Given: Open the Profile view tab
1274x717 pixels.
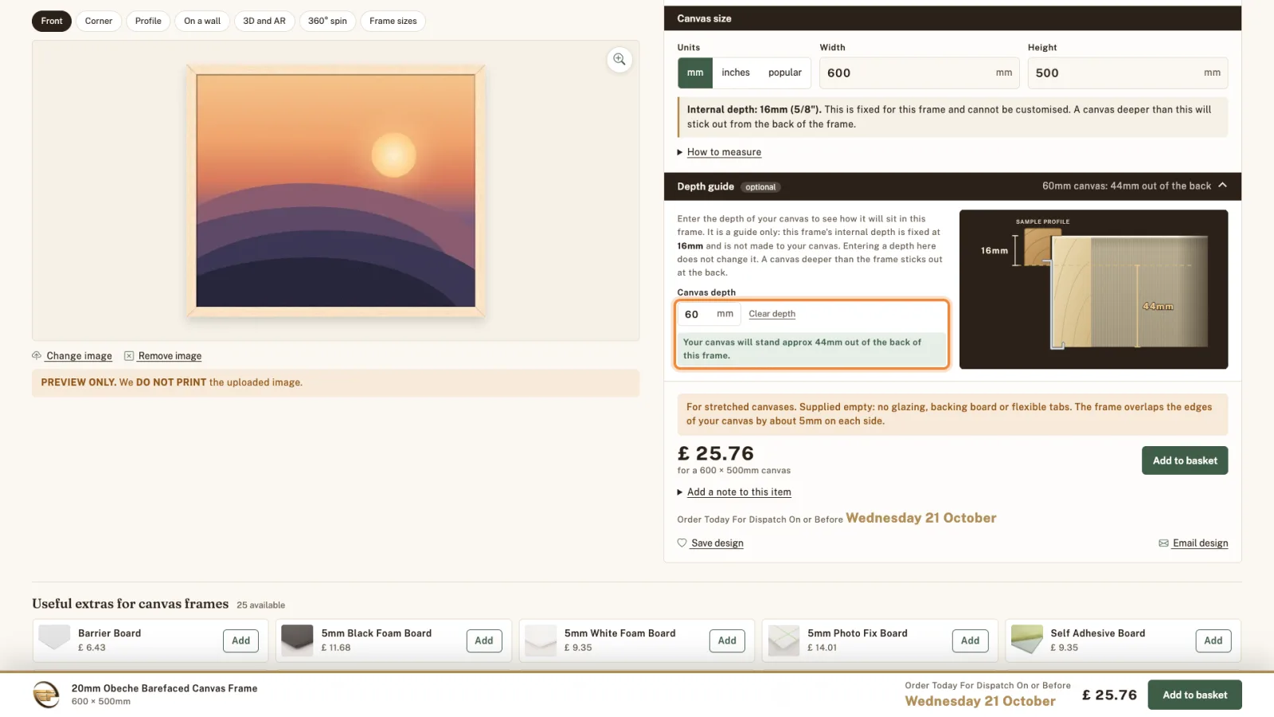Looking at the screenshot, I should pos(148,21).
